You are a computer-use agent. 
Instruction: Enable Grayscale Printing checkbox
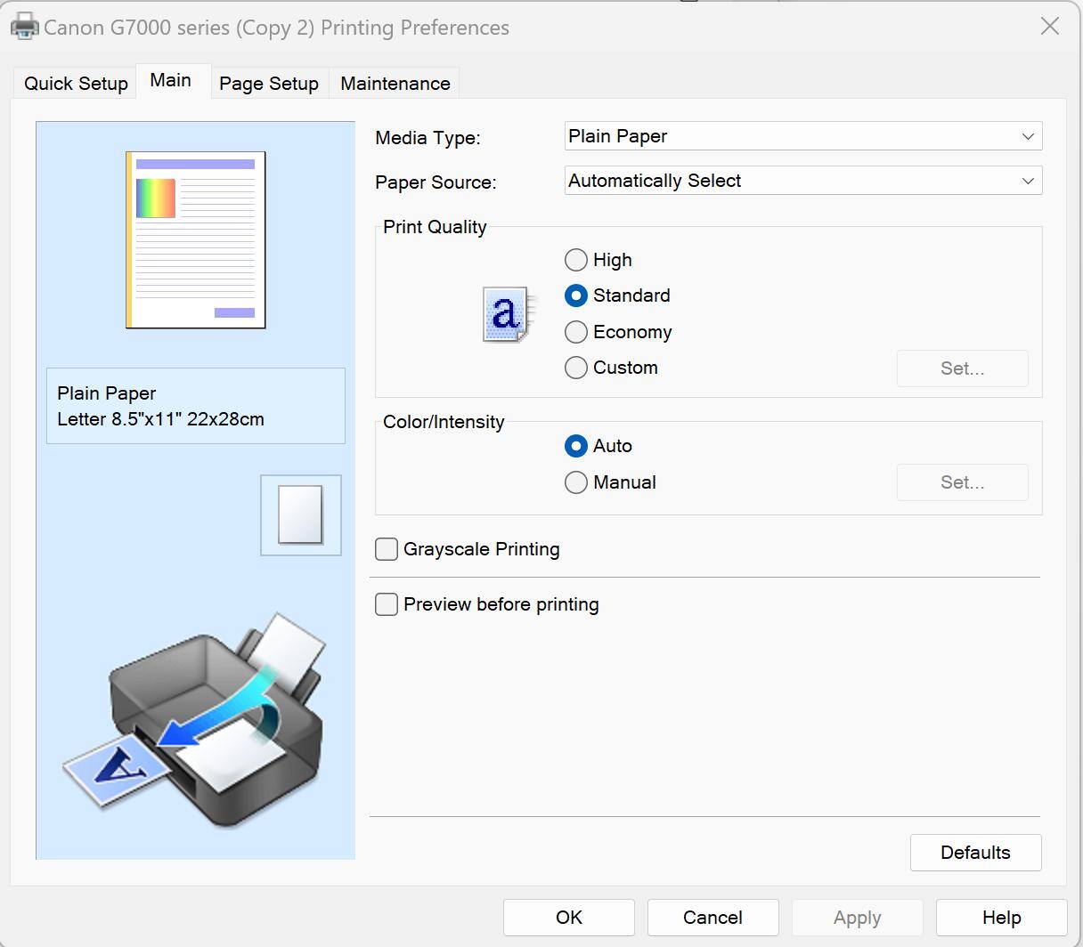(x=387, y=549)
